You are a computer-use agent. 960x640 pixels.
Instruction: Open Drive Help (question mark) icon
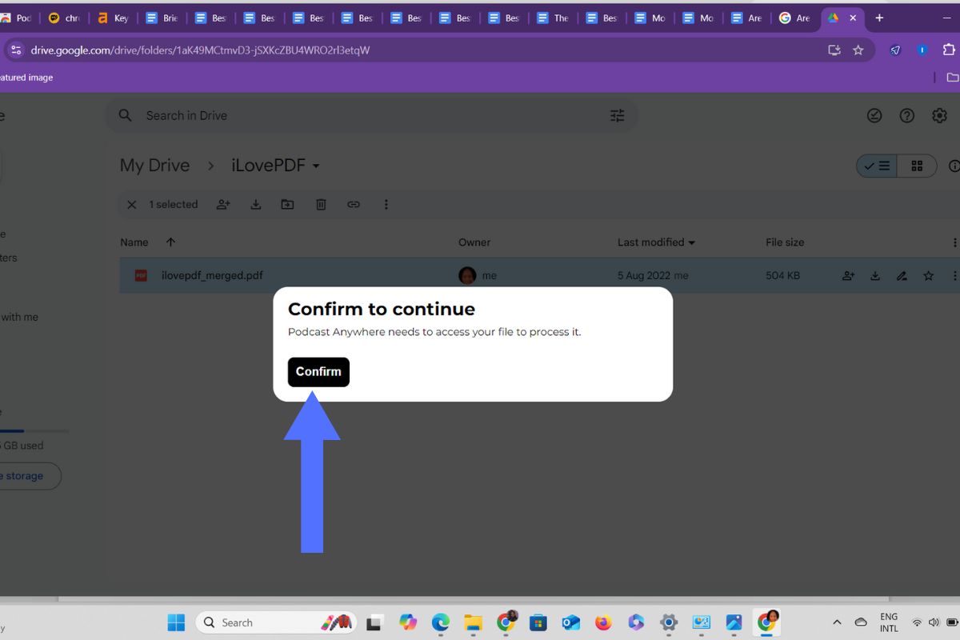tap(906, 116)
